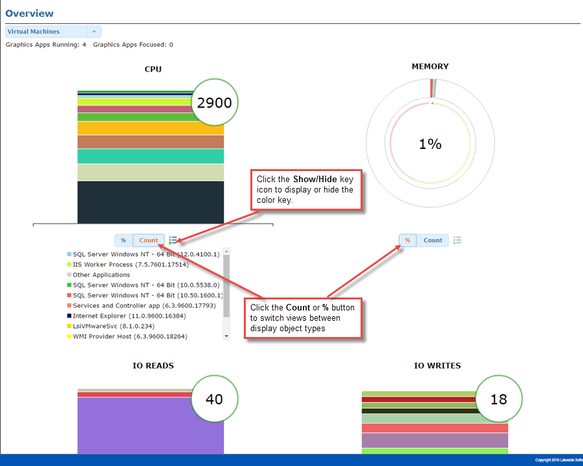
Task: Click the mauve IO Writes bar segment
Action: coord(435,441)
